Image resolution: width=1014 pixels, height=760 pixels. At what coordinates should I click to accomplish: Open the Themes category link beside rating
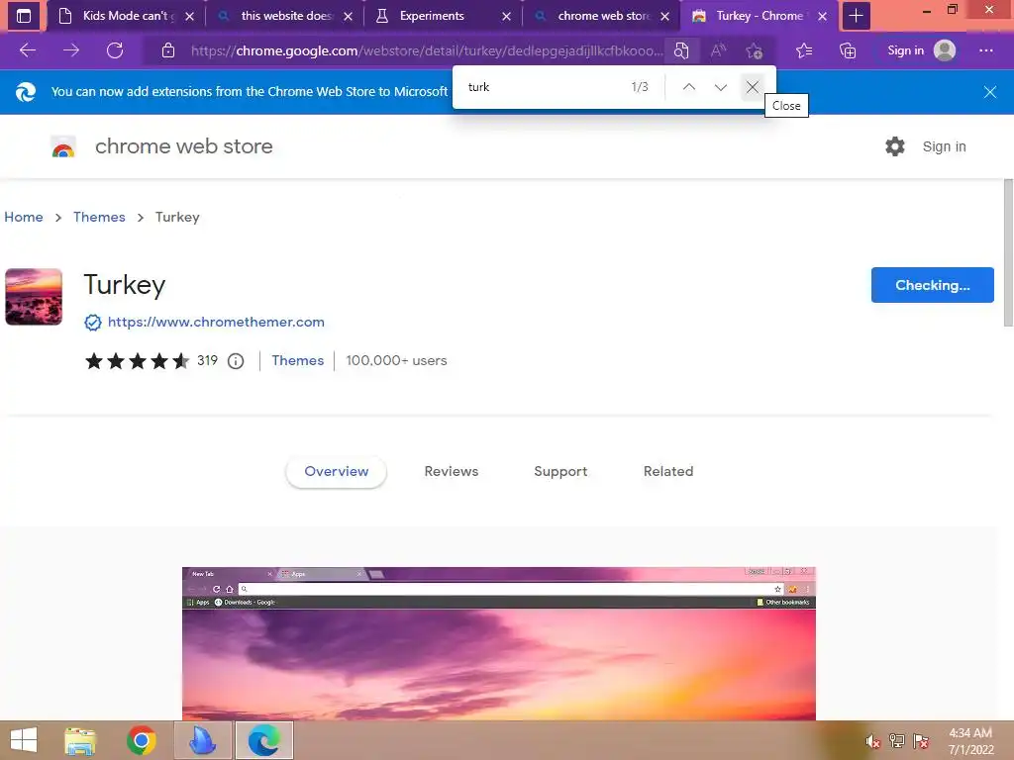tap(297, 360)
